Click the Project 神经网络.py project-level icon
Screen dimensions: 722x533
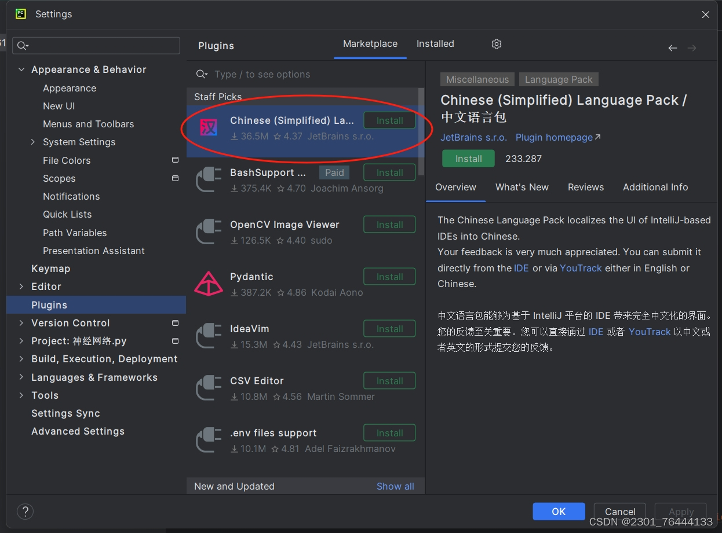pos(175,341)
